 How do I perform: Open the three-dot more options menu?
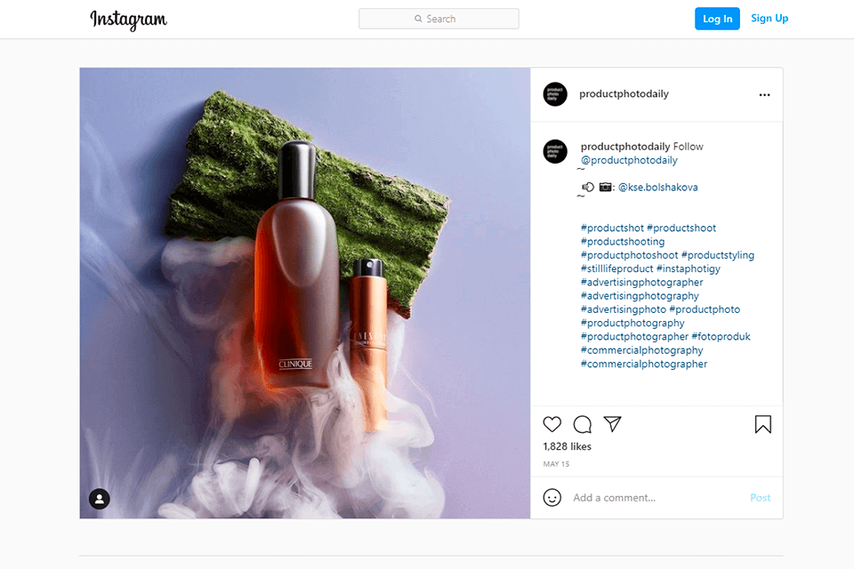(x=765, y=95)
